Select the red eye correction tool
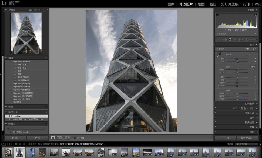Image resolution: width=262 pixels, height=158 pixels. pyautogui.click(x=230, y=40)
